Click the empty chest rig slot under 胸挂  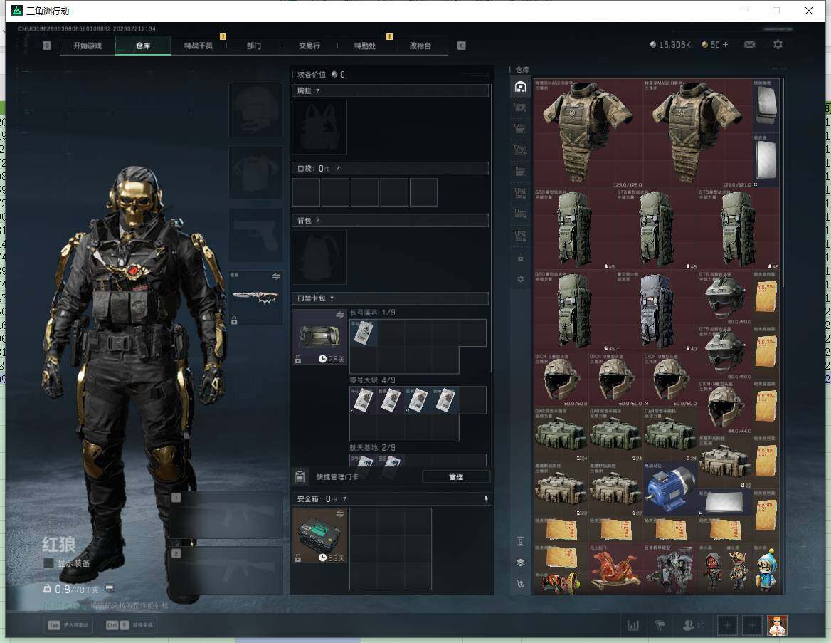pyautogui.click(x=319, y=127)
